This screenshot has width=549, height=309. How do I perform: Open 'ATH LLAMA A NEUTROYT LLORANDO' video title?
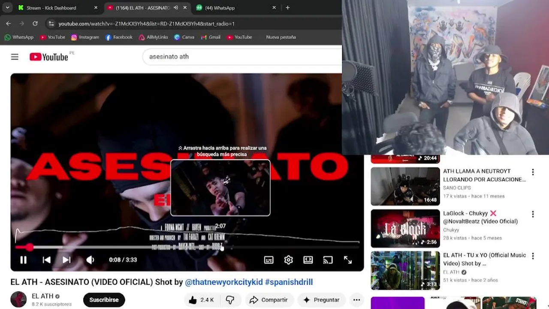coord(484,175)
